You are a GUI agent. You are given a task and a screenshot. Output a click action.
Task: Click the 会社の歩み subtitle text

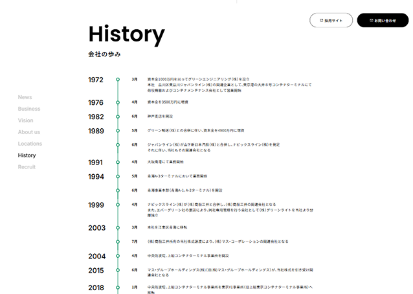(x=104, y=54)
